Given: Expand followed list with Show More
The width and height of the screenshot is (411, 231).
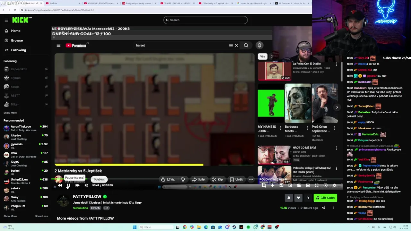Looking at the screenshot, I should click(10, 113).
